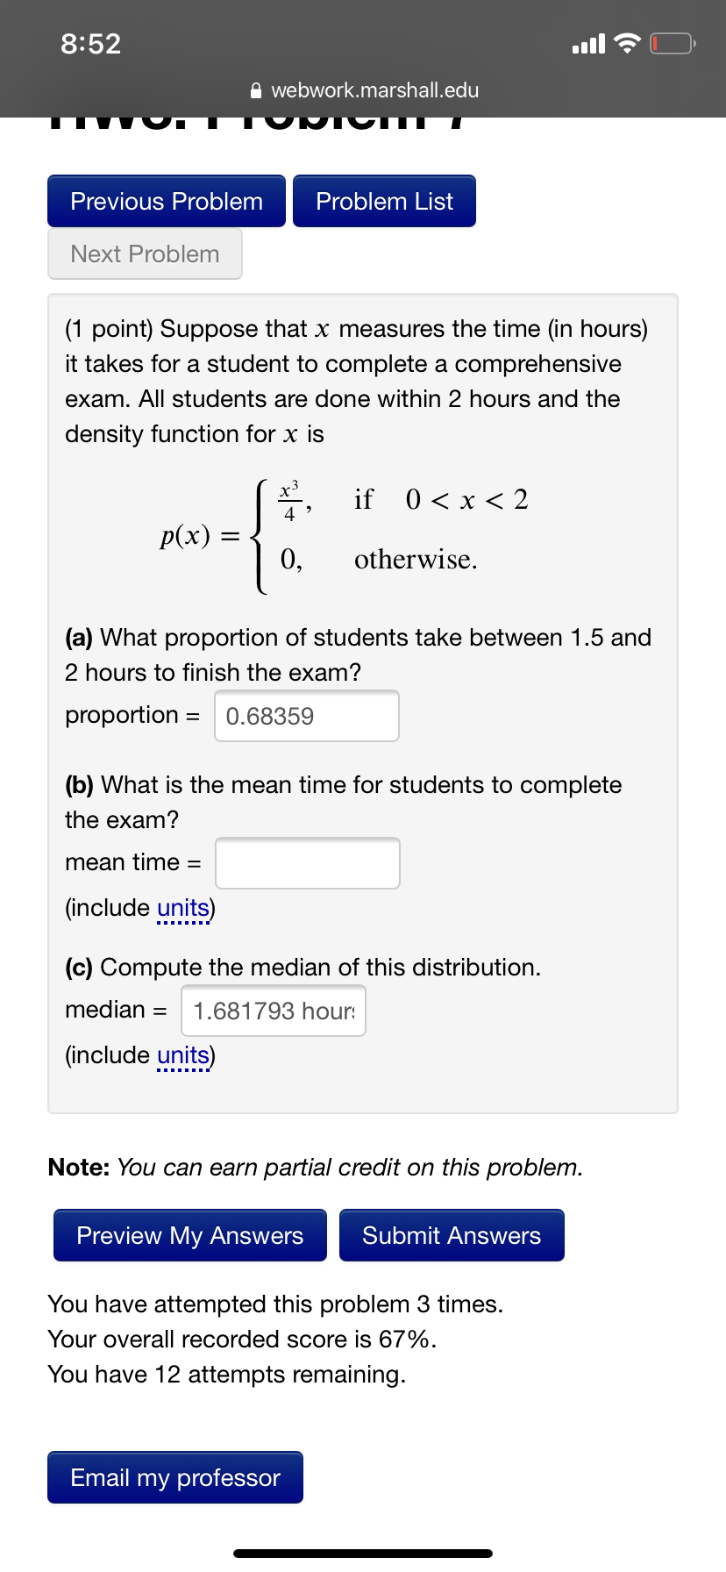The image size is (726, 1572).
Task: Go to the Previous Problem
Action: [165, 201]
